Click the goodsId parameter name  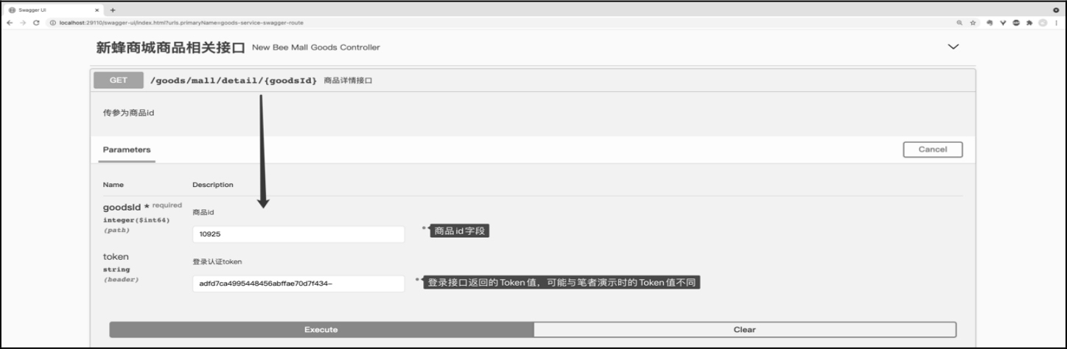[x=122, y=207]
